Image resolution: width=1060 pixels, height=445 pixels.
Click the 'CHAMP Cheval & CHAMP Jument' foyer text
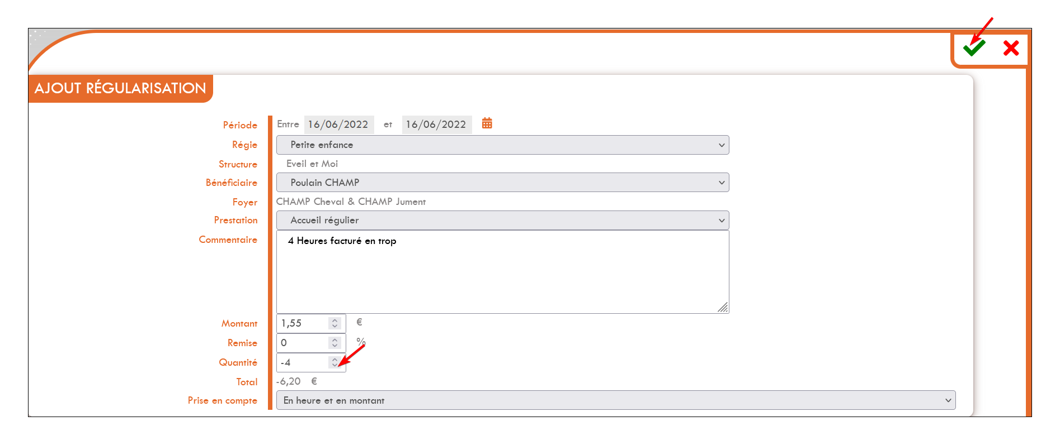(351, 202)
